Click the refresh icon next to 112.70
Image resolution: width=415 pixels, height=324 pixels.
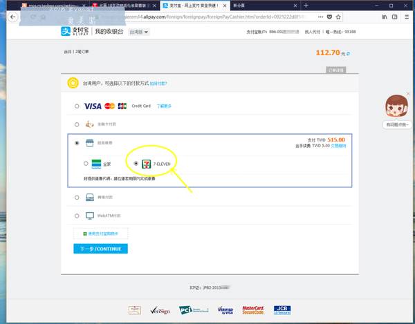coord(348,54)
